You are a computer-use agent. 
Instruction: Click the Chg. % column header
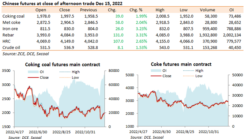[x=136, y=10]
